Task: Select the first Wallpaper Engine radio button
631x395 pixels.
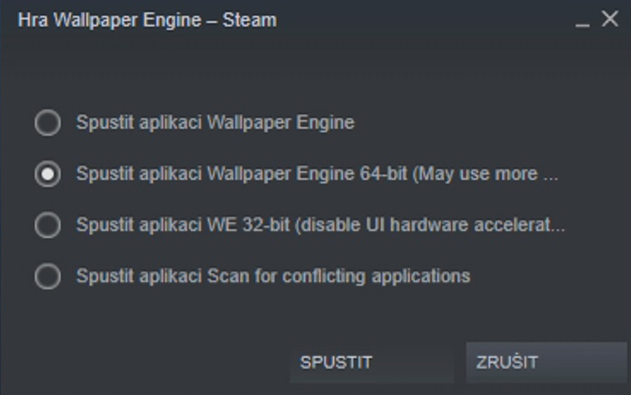Action: click(47, 123)
